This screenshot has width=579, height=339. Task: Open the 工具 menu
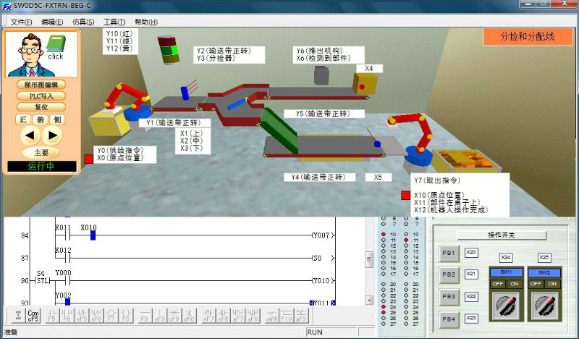click(114, 22)
